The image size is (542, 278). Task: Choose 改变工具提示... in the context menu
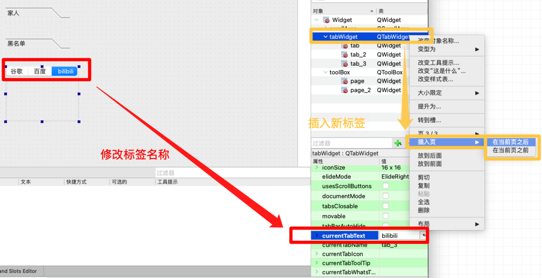(x=438, y=63)
